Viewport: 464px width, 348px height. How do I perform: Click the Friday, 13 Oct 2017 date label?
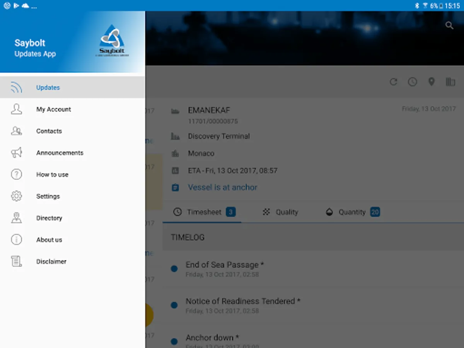pos(429,109)
